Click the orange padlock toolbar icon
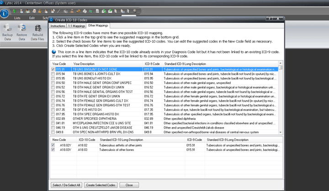 coord(40,11)
